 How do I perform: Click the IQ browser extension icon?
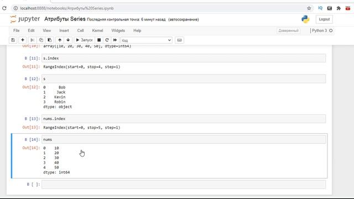tap(320, 8)
